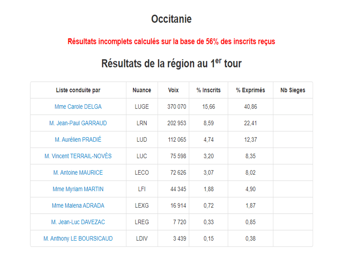This screenshot has height=258, width=345.
Task: Click the 'Voix' column header
Action: pos(173,90)
